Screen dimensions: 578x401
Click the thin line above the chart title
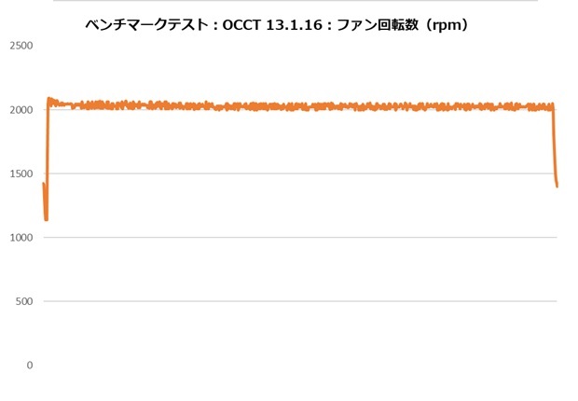[x=298, y=2]
